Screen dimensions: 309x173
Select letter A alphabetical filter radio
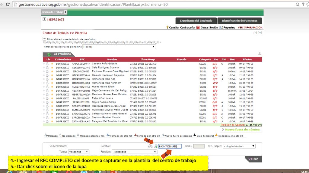pyautogui.click(x=44, y=42)
